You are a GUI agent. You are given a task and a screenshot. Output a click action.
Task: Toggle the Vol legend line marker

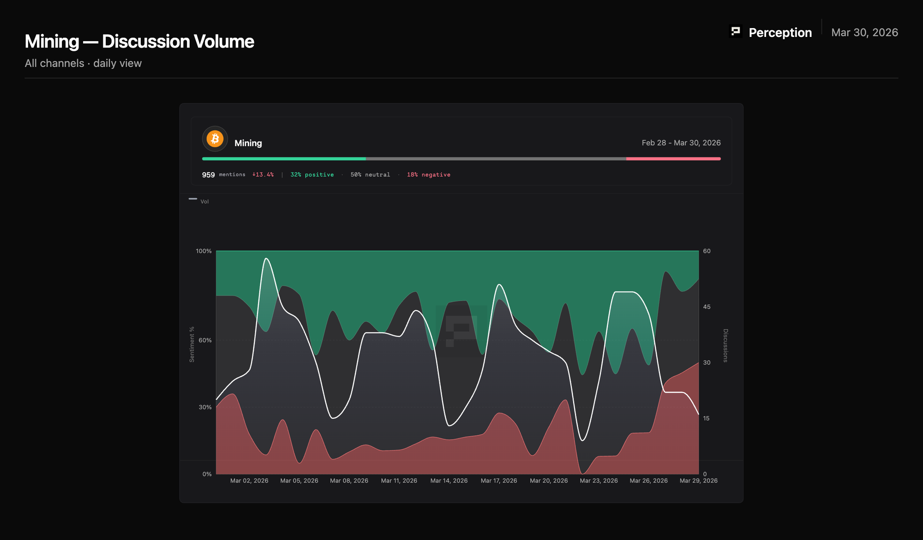coord(193,199)
